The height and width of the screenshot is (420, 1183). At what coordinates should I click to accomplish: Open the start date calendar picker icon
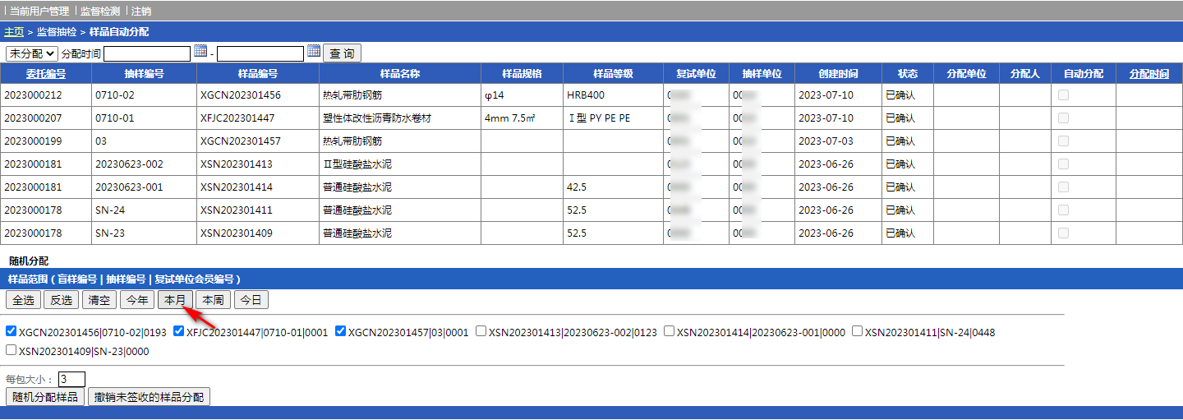200,52
